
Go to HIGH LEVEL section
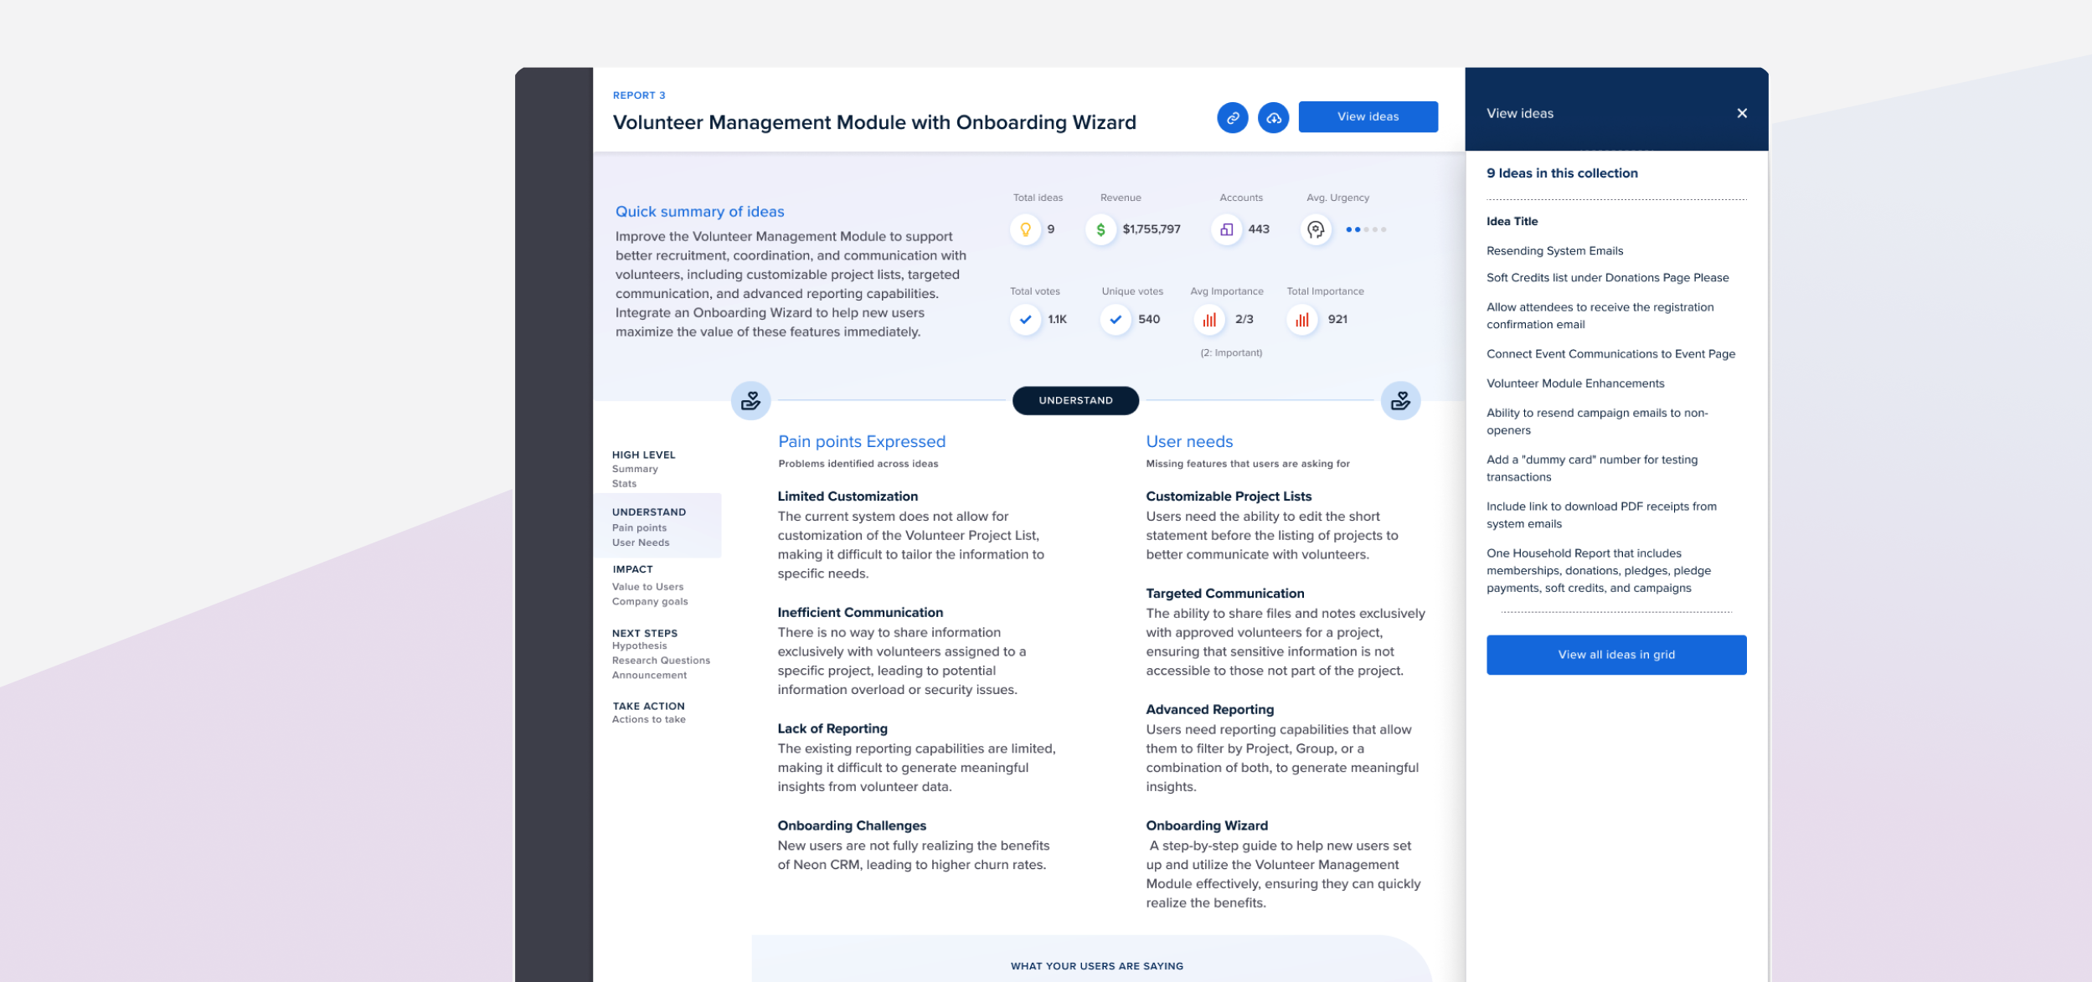coord(643,455)
